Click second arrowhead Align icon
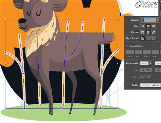This screenshot has width=161, height=123. [148, 77]
